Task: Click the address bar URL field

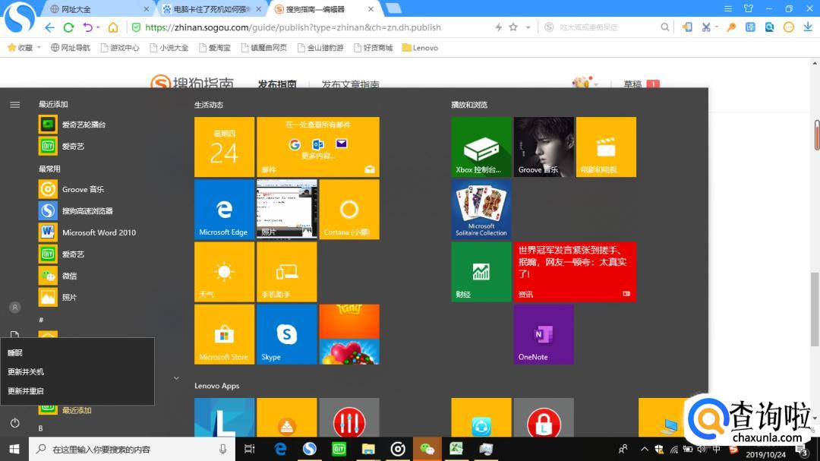Action: 293,27
